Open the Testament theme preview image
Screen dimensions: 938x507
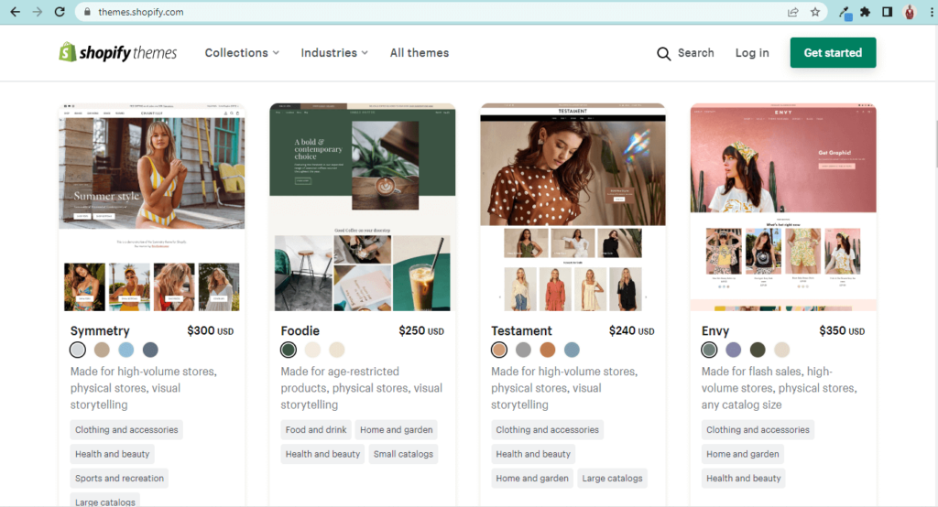point(573,207)
